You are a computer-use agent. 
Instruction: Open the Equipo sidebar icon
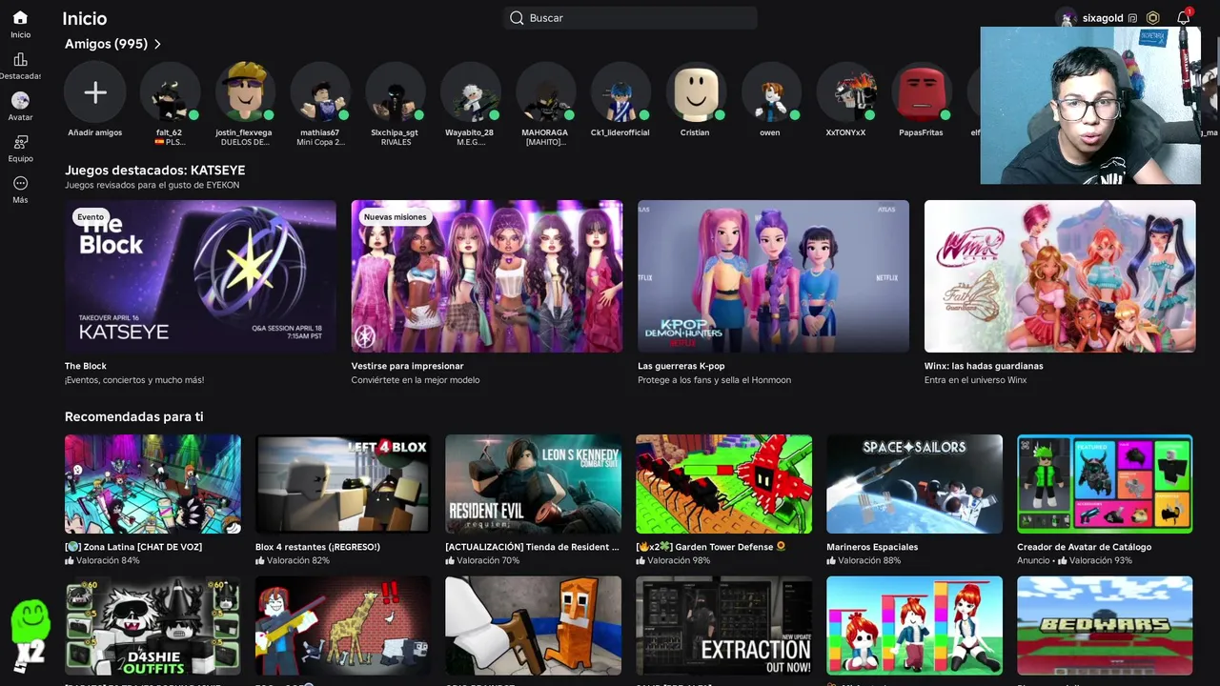[x=20, y=142]
